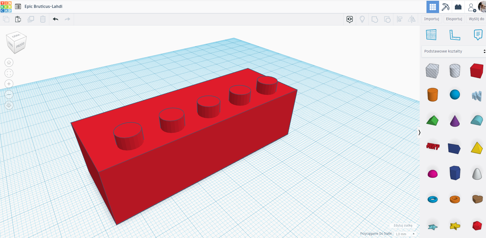This screenshot has height=238, width=486.
Task: Pick the yellow Pyramid shape
Action: [x=477, y=148]
